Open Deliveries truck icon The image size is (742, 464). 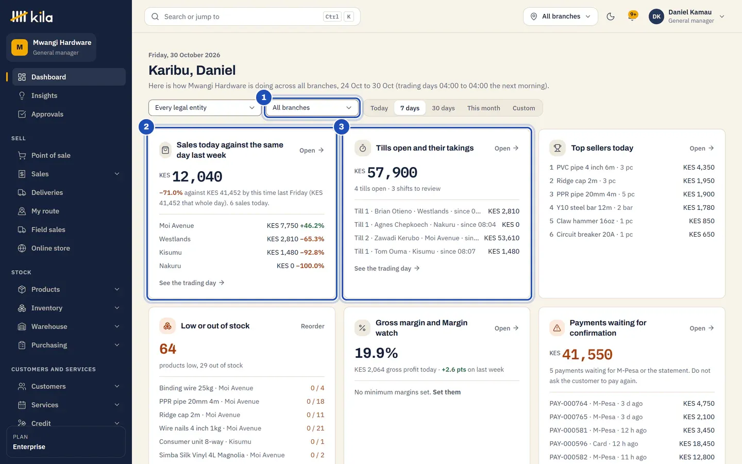tap(22, 192)
